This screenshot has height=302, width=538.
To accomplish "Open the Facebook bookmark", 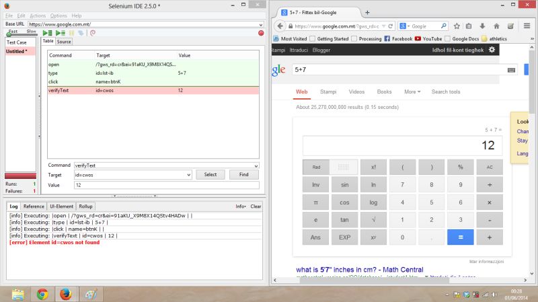I will tap(398, 39).
